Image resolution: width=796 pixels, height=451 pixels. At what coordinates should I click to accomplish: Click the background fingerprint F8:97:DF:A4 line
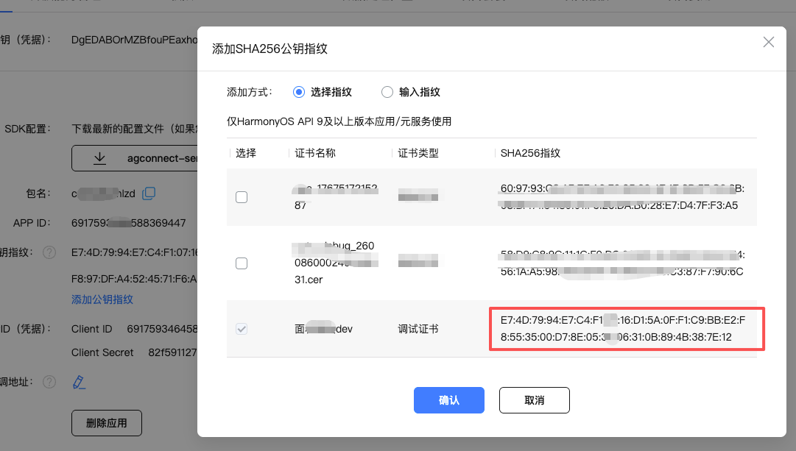tap(134, 279)
